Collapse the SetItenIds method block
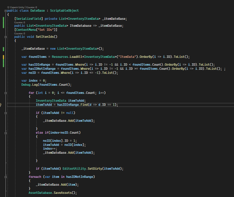 click(6, 37)
